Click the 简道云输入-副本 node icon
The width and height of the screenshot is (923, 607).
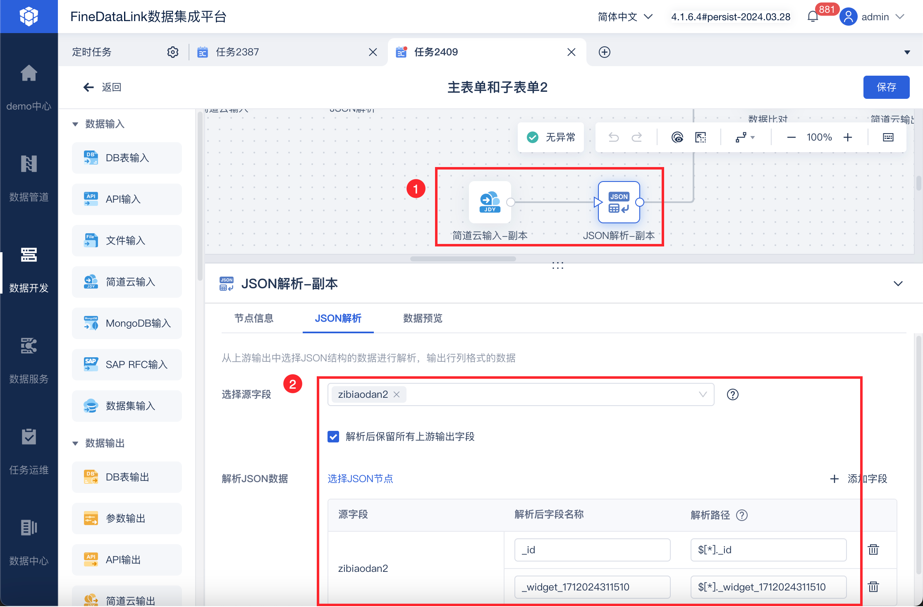[490, 202]
